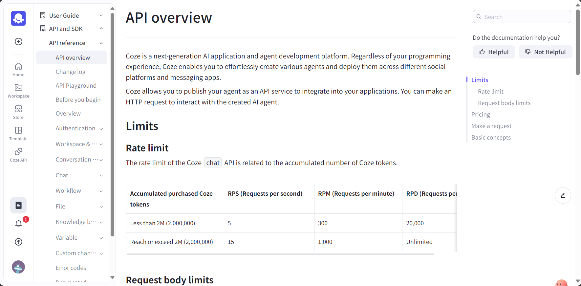
Task: Collapse the API reference group
Action: tap(101, 43)
